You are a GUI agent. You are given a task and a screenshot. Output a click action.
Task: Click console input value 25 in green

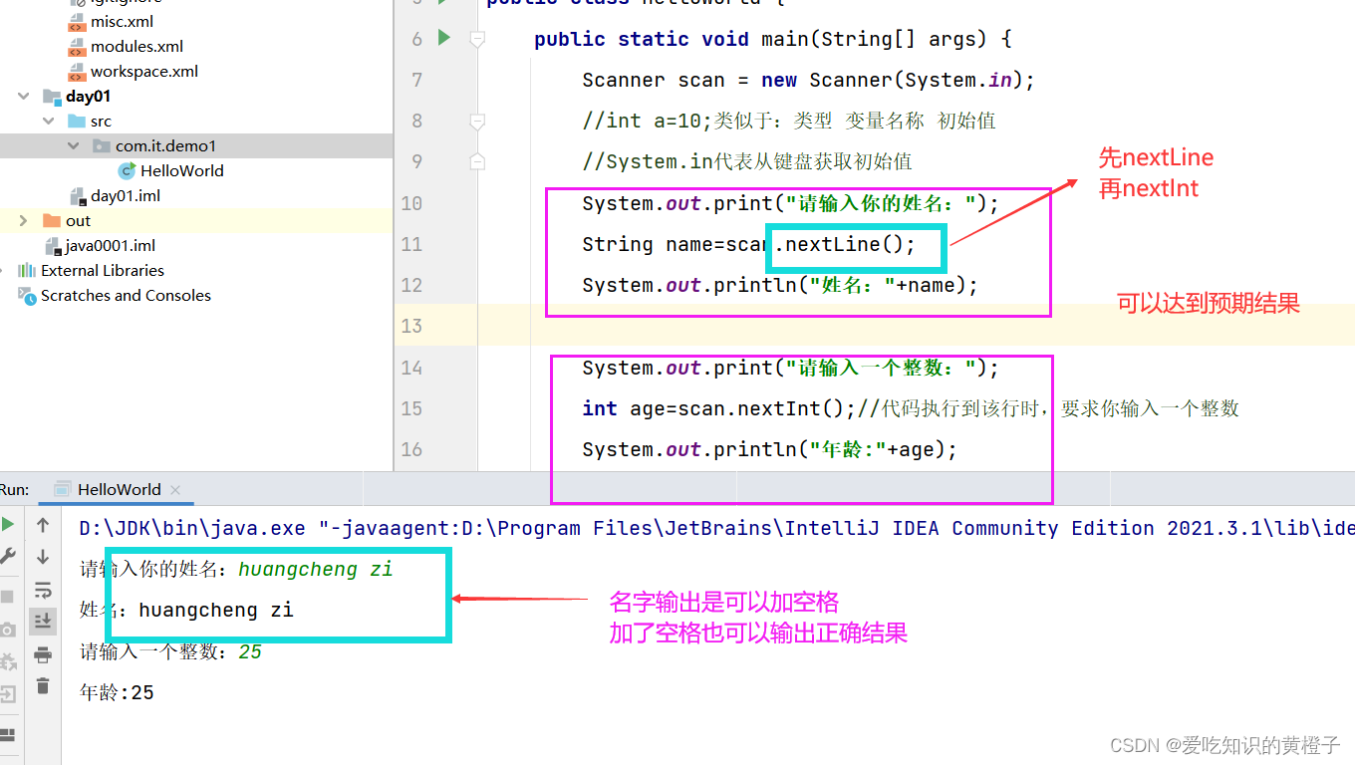(250, 652)
